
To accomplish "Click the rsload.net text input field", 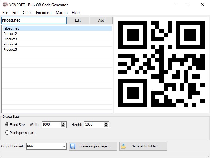I will (34, 20).
